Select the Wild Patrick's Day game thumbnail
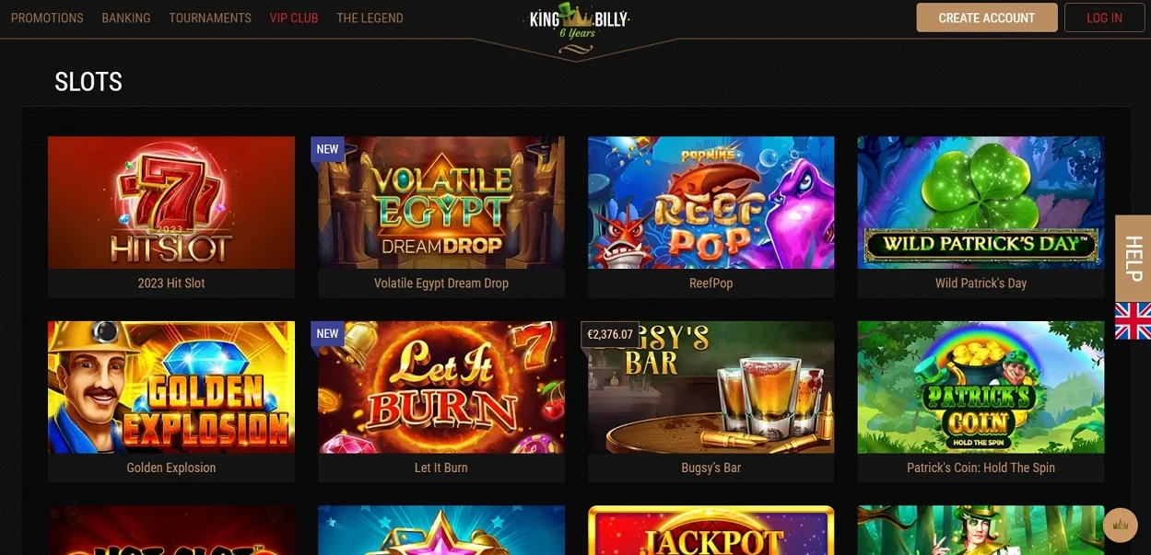Image resolution: width=1151 pixels, height=555 pixels. pyautogui.click(x=981, y=202)
